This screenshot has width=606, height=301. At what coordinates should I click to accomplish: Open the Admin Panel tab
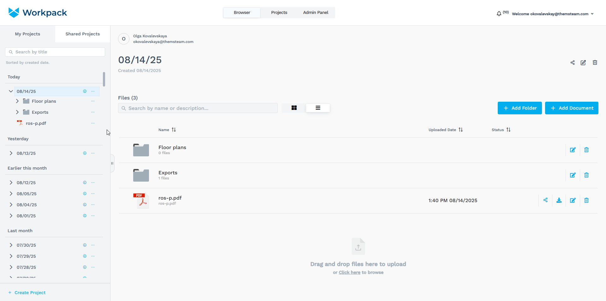point(316,13)
